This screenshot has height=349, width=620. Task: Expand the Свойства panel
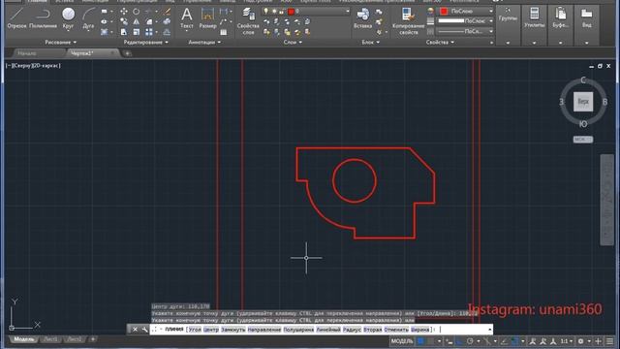coord(440,42)
